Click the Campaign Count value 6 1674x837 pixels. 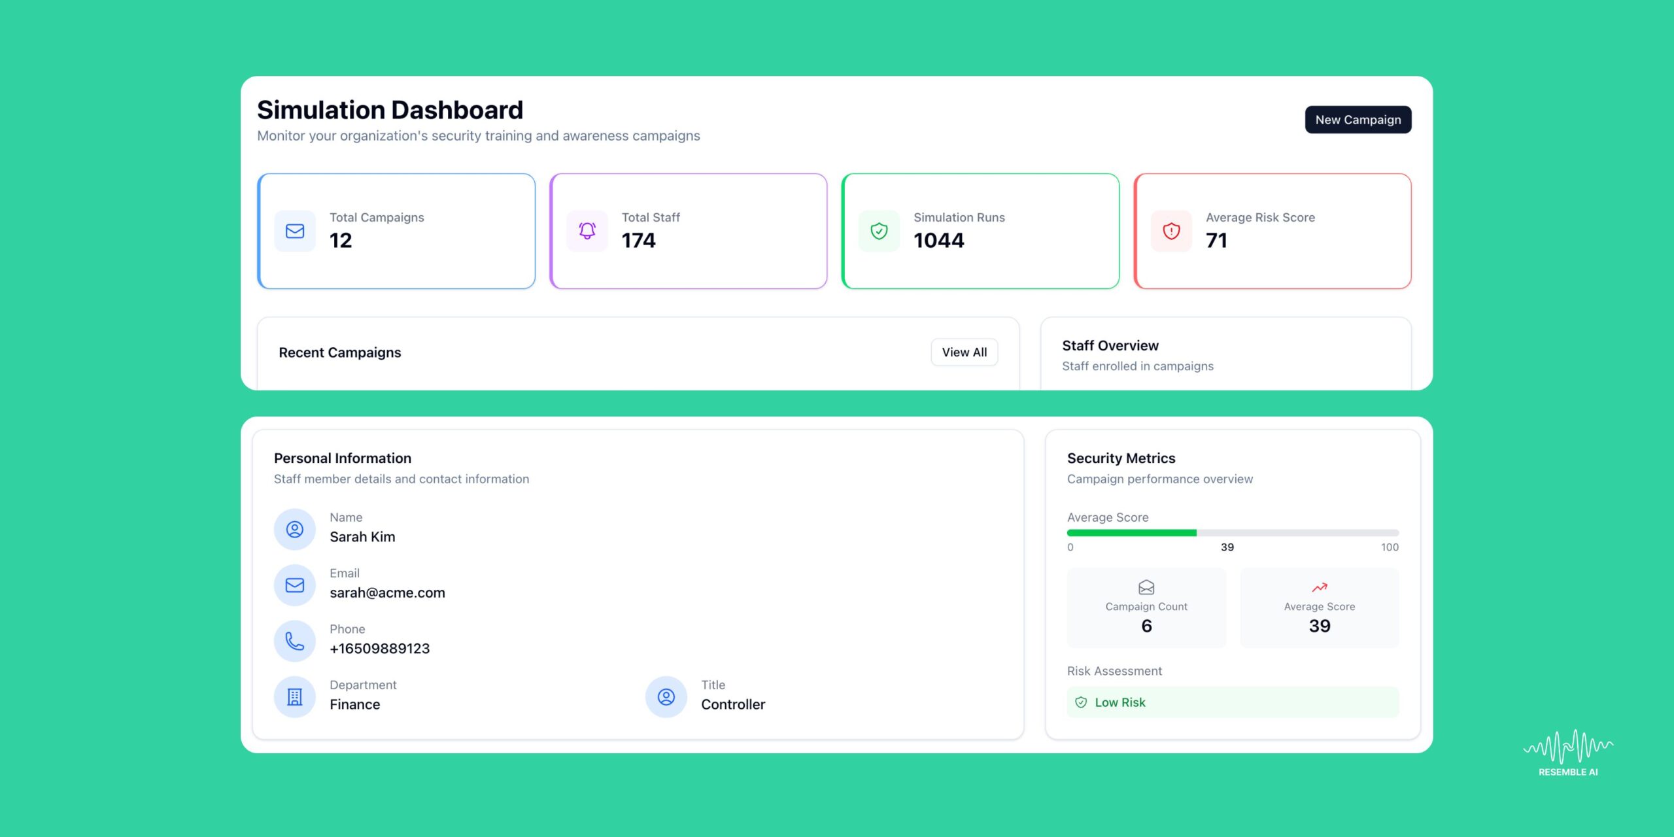click(x=1146, y=626)
